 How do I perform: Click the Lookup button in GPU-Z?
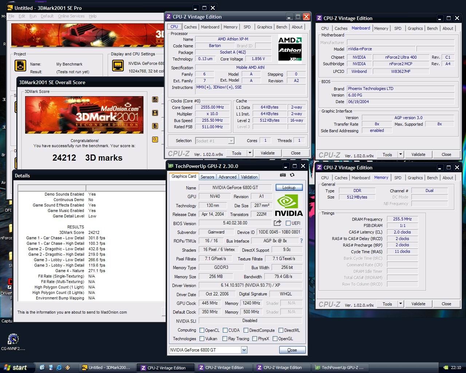[x=289, y=188]
